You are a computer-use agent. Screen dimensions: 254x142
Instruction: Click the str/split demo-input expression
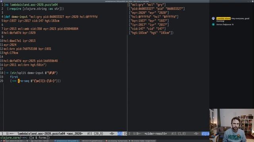34,73
